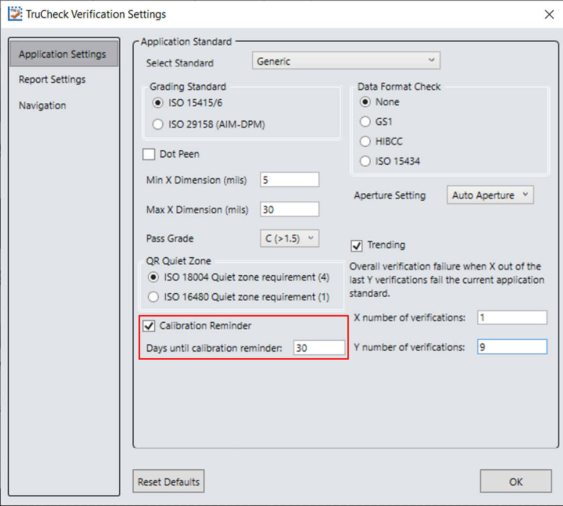Image resolution: width=563 pixels, height=506 pixels.
Task: Expand the Select Standard dropdown
Action: [x=346, y=61]
